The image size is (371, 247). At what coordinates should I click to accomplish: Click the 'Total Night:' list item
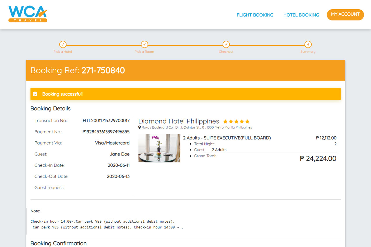pos(204,144)
